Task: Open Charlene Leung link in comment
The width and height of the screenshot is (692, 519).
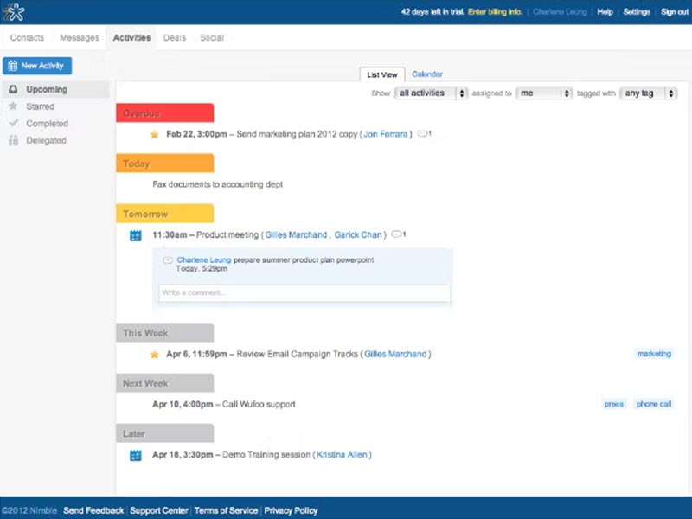Action: pos(203,260)
